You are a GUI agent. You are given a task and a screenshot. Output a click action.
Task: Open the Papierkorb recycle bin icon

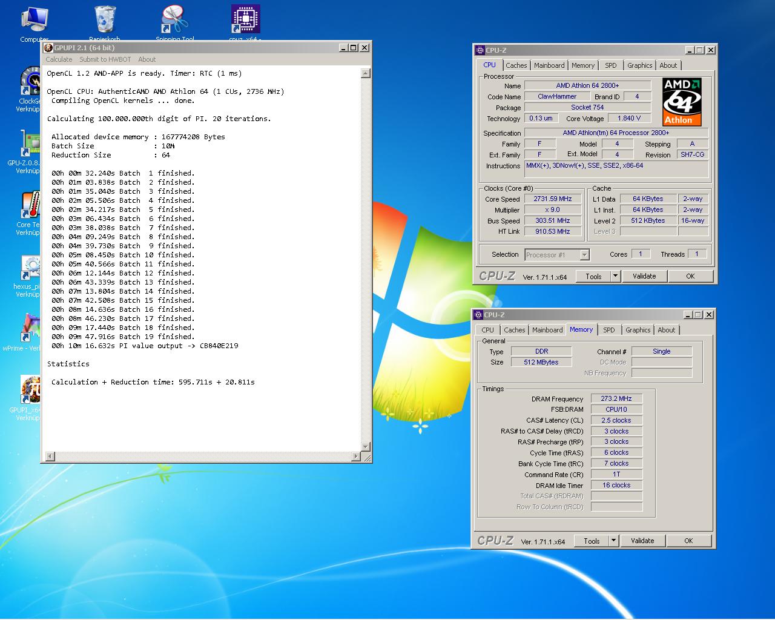pos(105,23)
